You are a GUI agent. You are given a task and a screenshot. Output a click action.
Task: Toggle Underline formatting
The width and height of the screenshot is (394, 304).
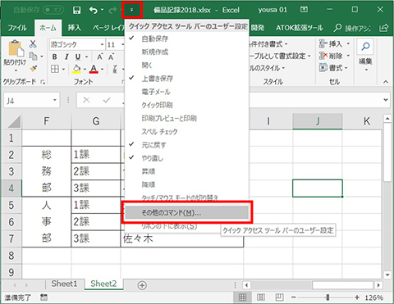tap(78, 57)
